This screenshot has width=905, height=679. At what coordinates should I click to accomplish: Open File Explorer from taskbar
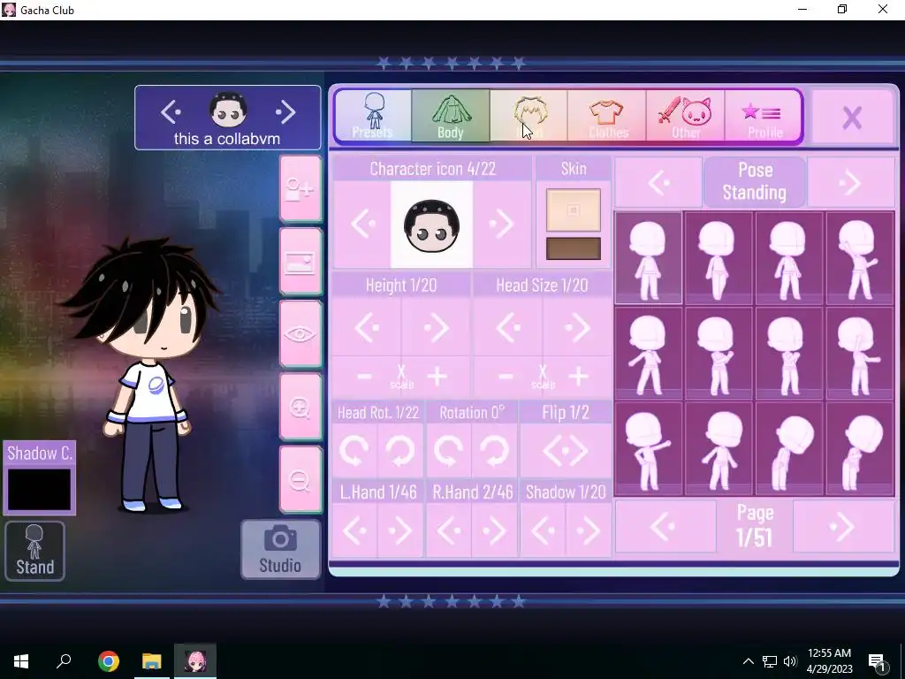tap(152, 661)
